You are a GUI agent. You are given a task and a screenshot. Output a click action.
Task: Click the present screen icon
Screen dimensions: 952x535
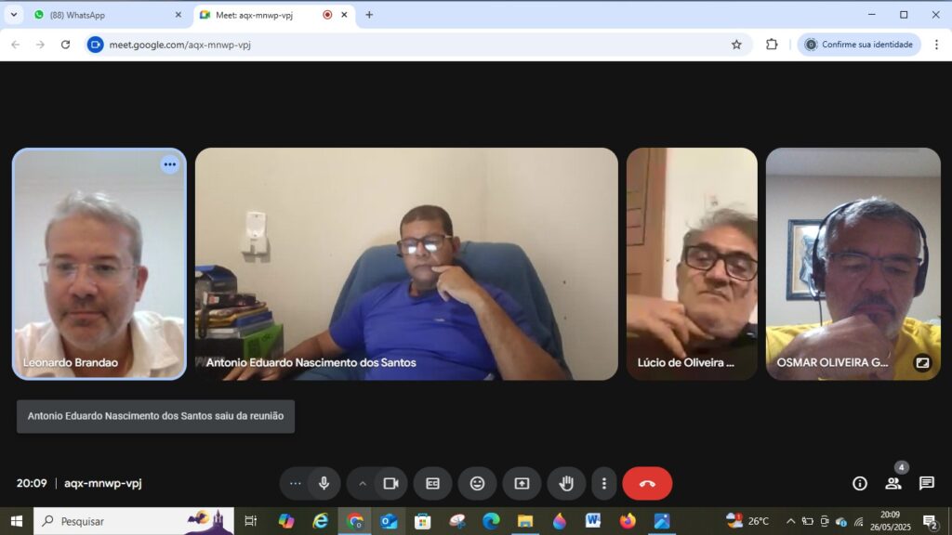[x=522, y=483]
